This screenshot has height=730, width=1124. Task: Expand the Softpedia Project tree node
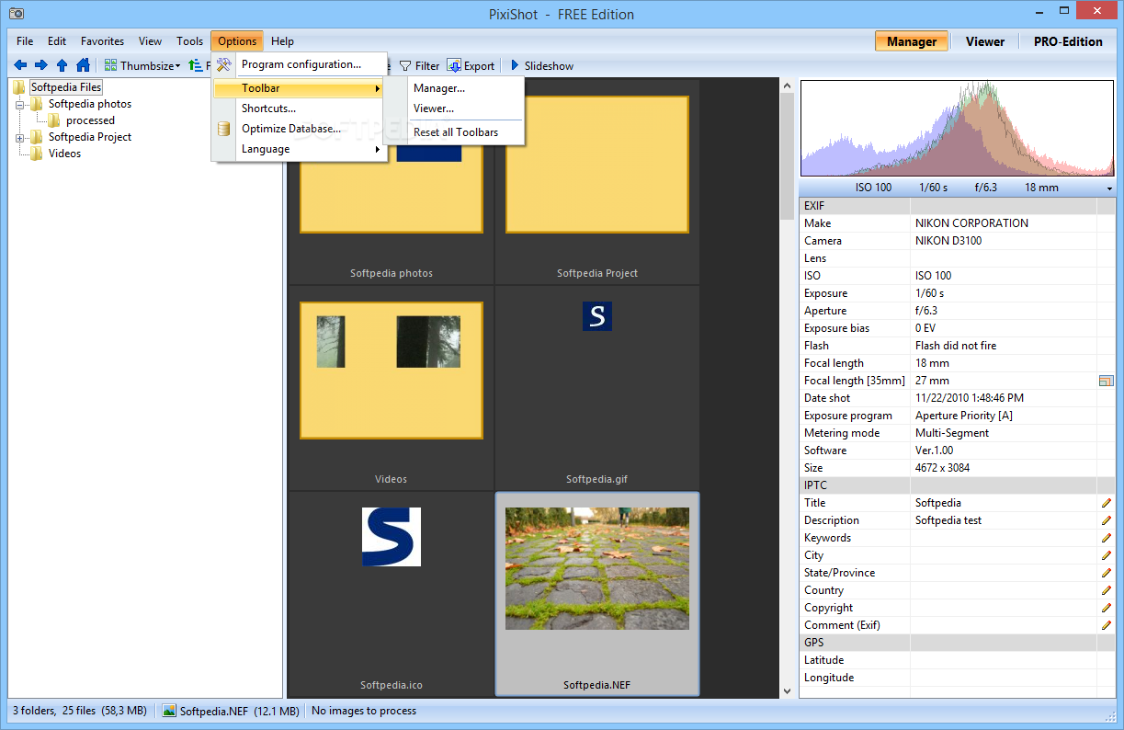click(19, 137)
